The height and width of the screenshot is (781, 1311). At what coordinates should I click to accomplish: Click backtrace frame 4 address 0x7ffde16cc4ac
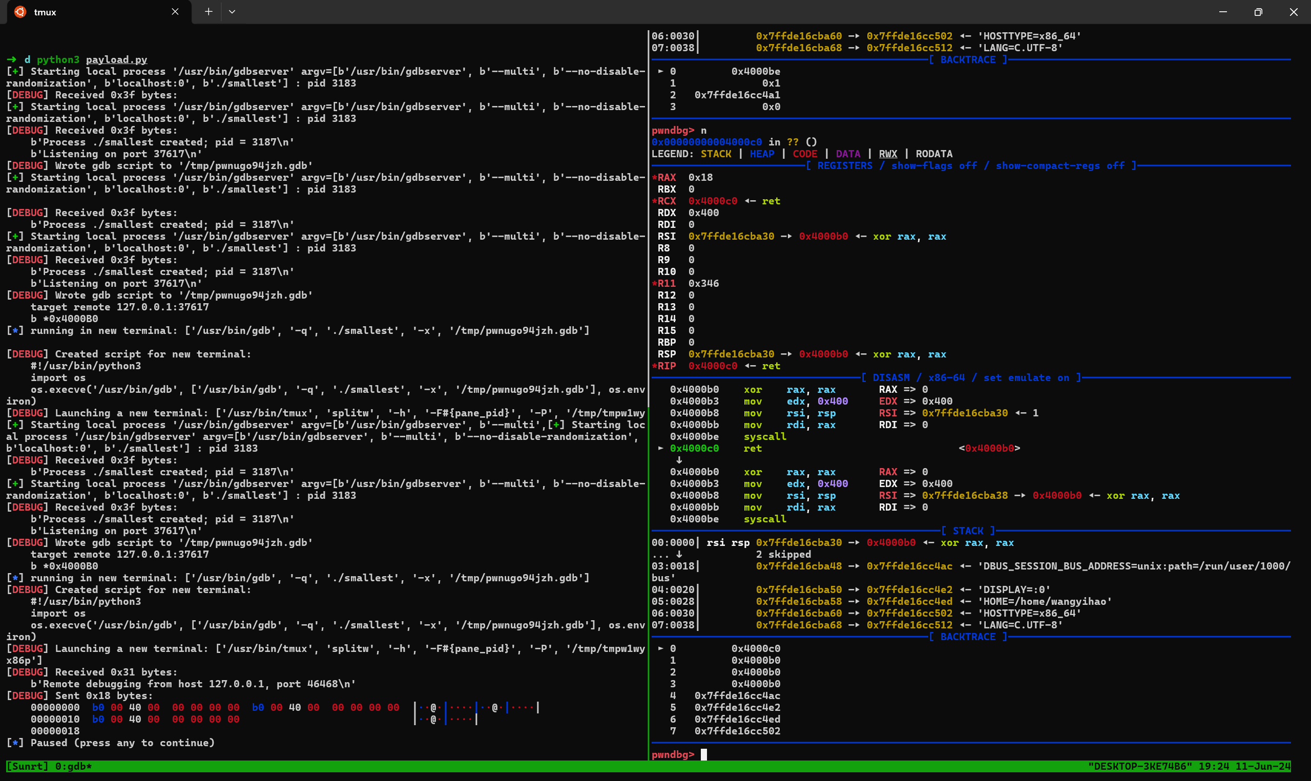737,696
